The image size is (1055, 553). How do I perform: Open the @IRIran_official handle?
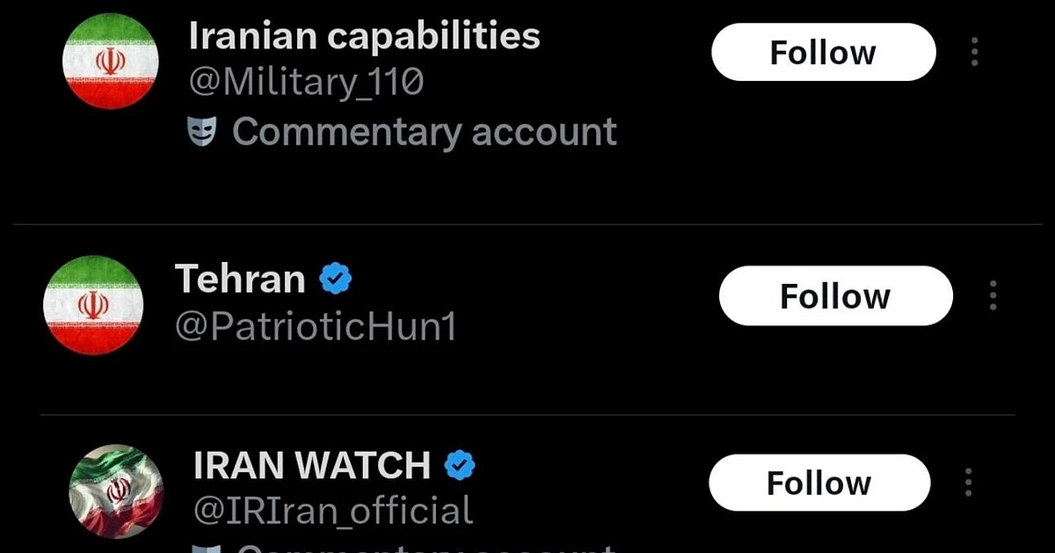tap(333, 511)
